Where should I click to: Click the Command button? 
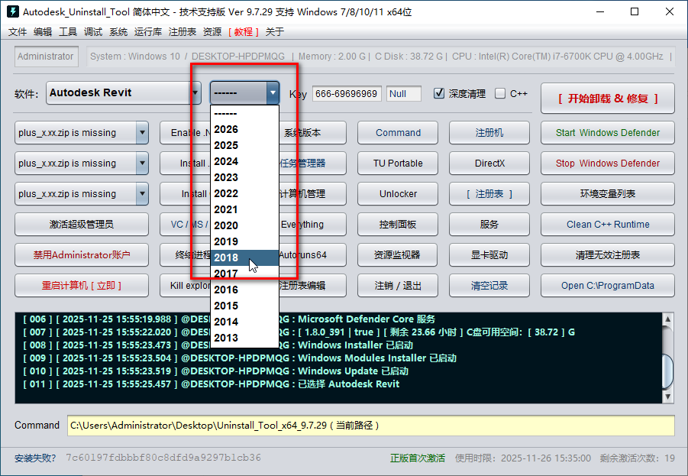(x=398, y=133)
